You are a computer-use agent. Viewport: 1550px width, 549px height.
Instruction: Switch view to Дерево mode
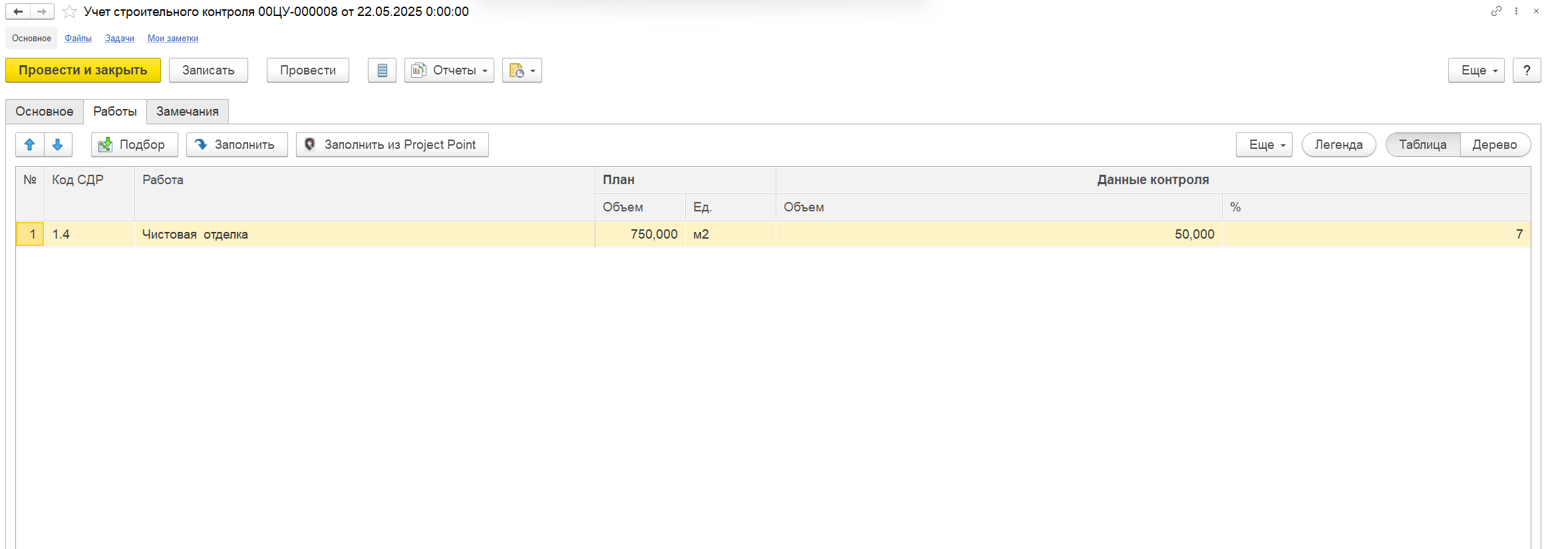(1494, 144)
